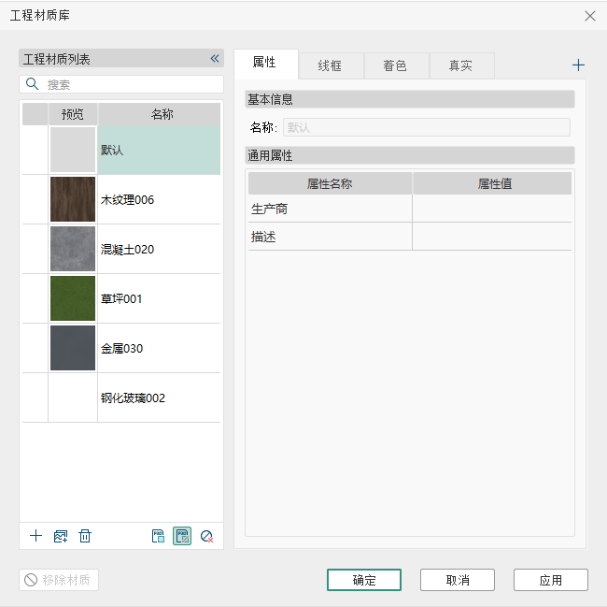Switch to the 线框 tab
The image size is (607, 607).
click(331, 65)
